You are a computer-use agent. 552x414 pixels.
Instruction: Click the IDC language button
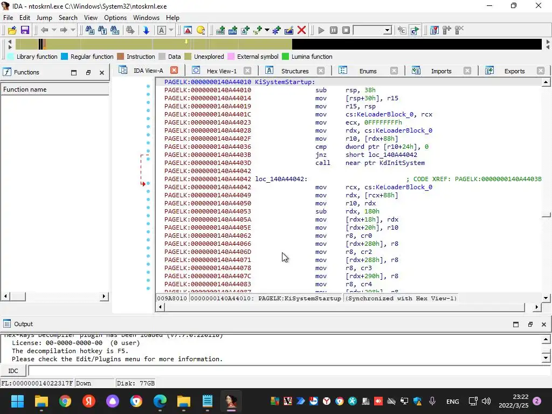13,371
